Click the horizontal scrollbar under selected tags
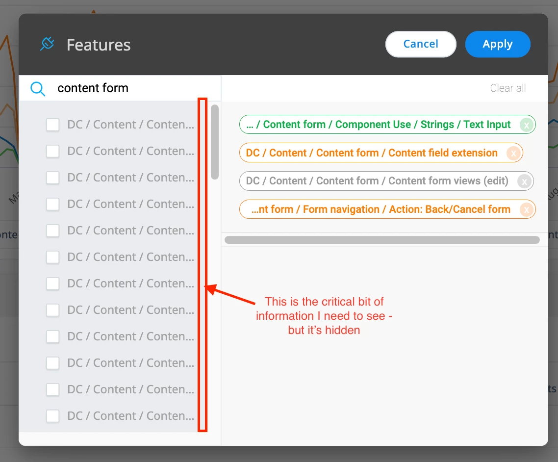This screenshot has width=558, height=462. point(382,240)
